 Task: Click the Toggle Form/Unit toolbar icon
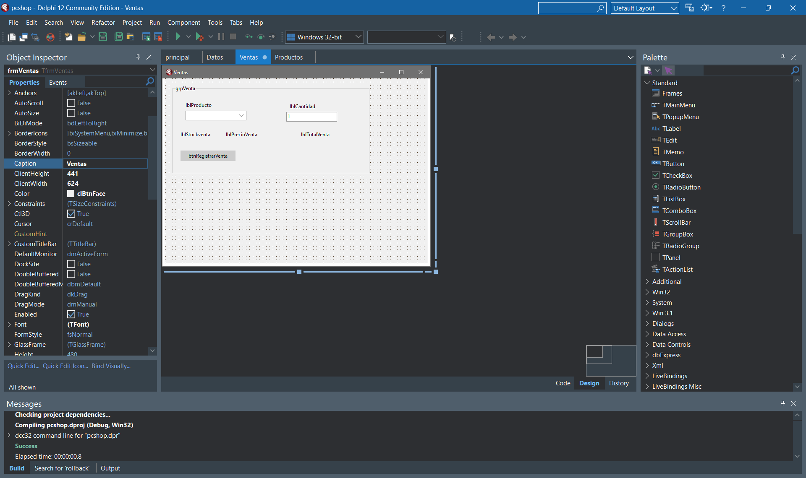coord(35,37)
